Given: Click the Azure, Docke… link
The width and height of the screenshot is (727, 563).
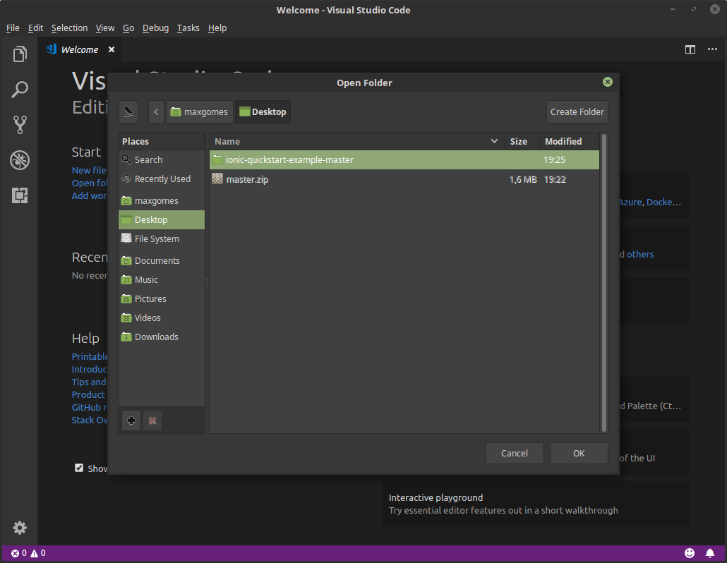Looking at the screenshot, I should click(x=651, y=202).
